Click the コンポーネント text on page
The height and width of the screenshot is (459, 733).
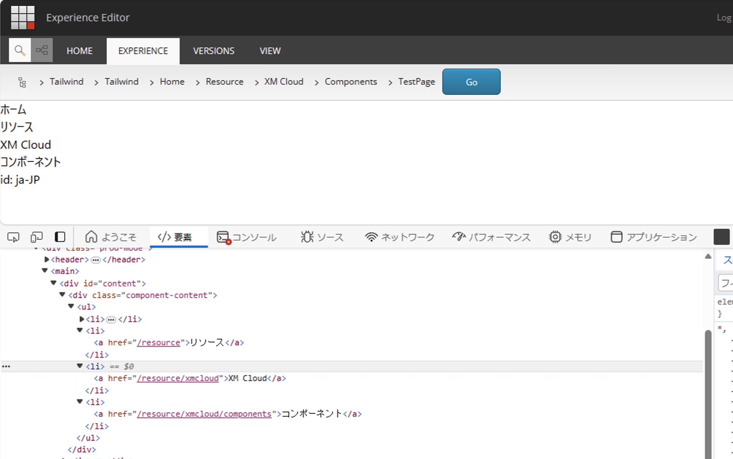[30, 162]
